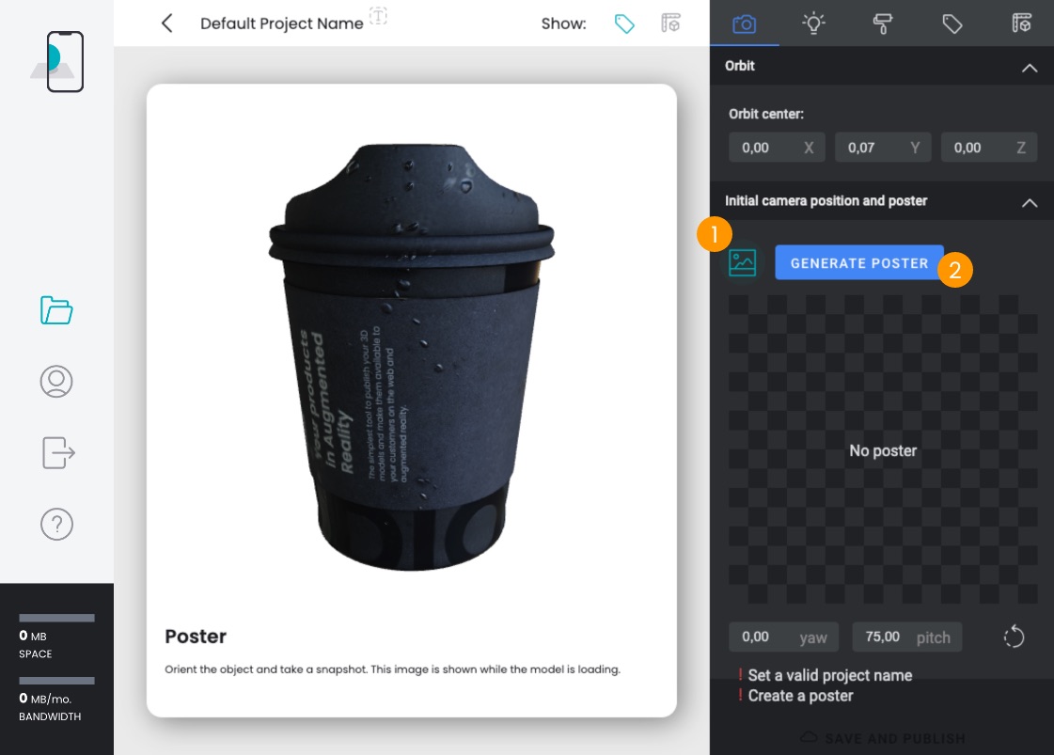This screenshot has height=755, width=1054.
Task: Go back using the arrow near project name
Action: tap(166, 24)
